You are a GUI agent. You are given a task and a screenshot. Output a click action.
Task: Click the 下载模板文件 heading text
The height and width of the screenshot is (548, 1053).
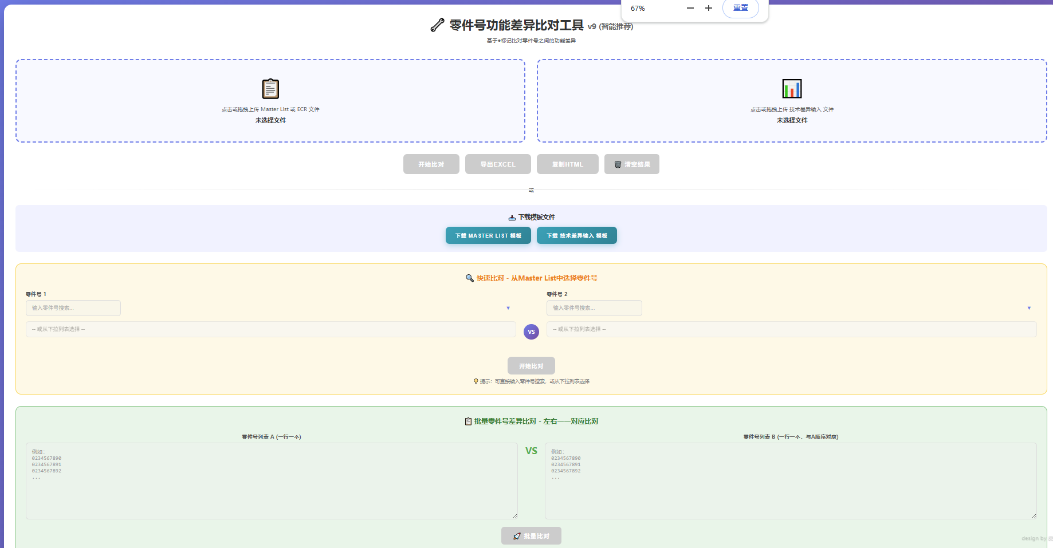pyautogui.click(x=537, y=218)
